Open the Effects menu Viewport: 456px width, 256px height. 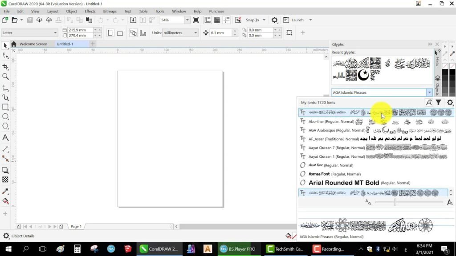tap(90, 11)
